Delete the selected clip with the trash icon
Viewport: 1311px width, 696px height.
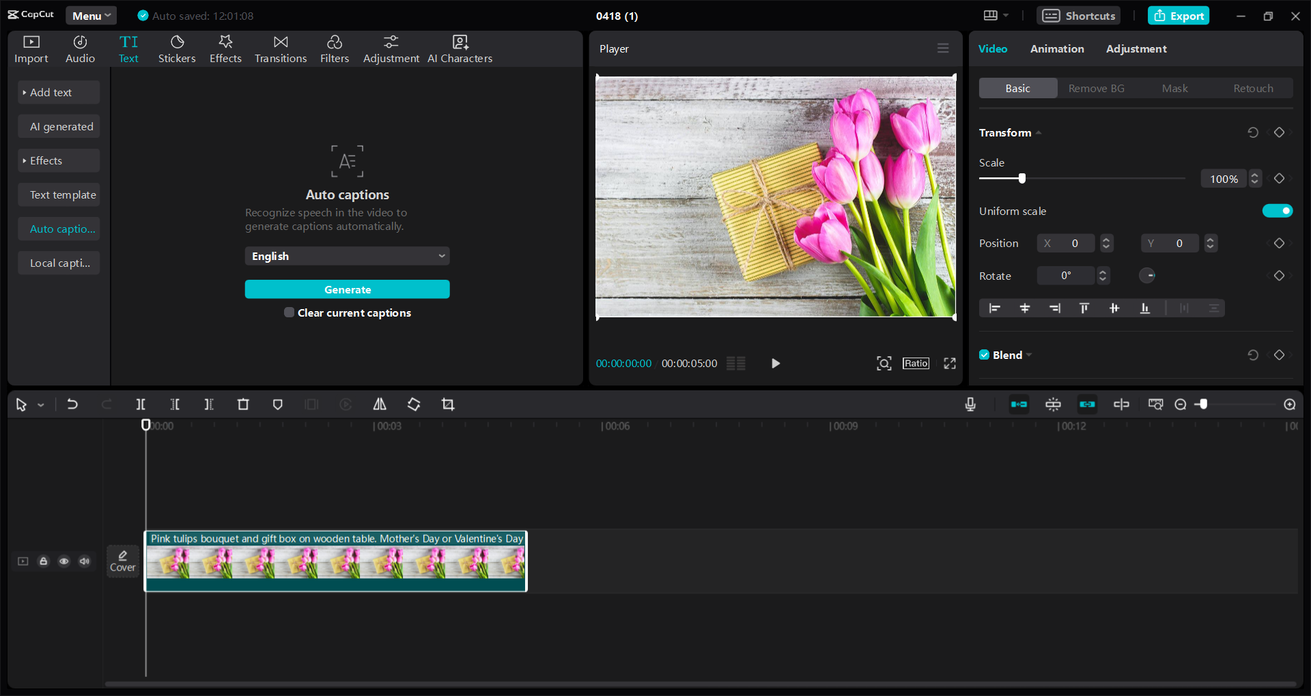click(243, 404)
